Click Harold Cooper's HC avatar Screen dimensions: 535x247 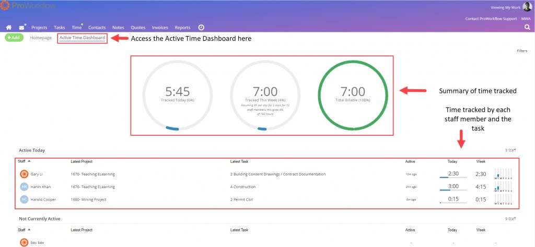tap(24, 199)
